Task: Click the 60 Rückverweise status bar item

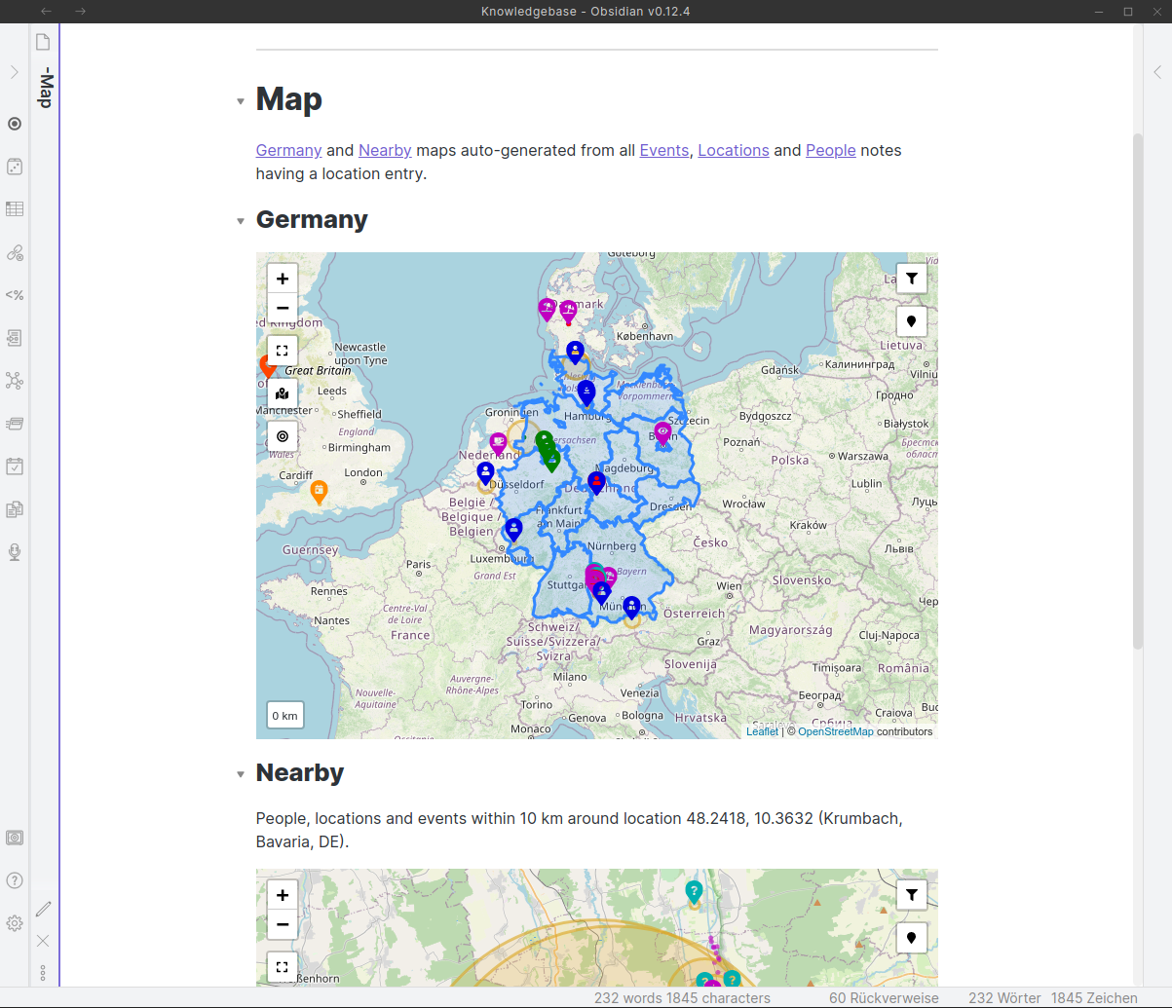Action: [884, 998]
